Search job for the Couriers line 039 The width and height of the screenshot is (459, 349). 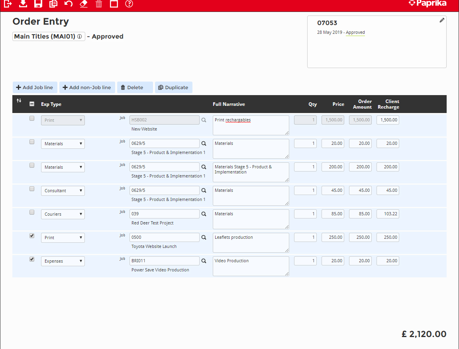click(x=204, y=214)
